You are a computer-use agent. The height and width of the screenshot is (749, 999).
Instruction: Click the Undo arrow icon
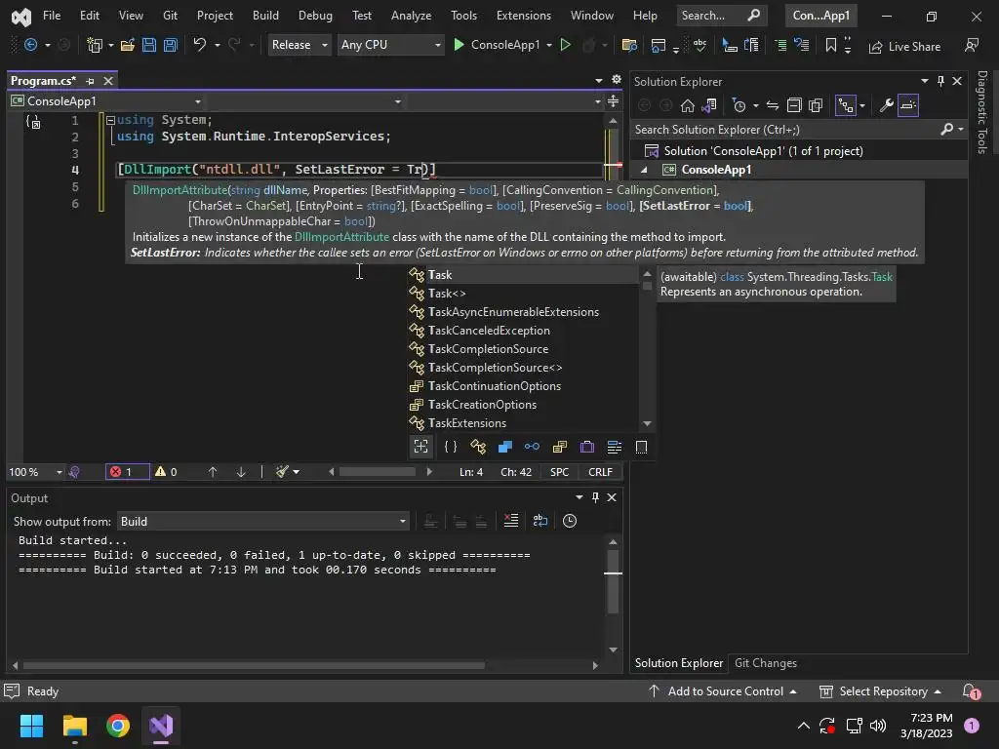(200, 45)
